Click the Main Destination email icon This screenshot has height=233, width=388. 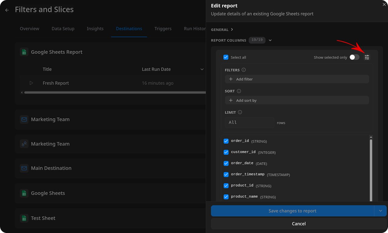click(24, 168)
